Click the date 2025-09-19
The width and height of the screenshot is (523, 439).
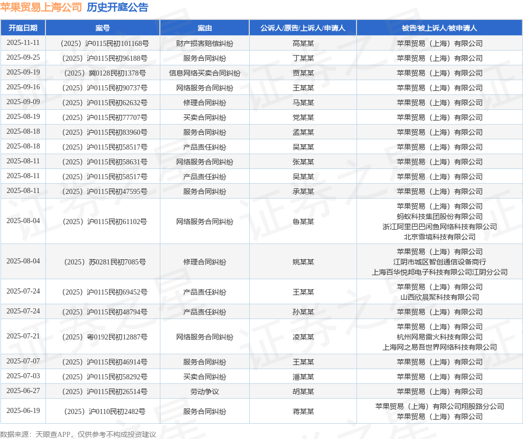23,72
